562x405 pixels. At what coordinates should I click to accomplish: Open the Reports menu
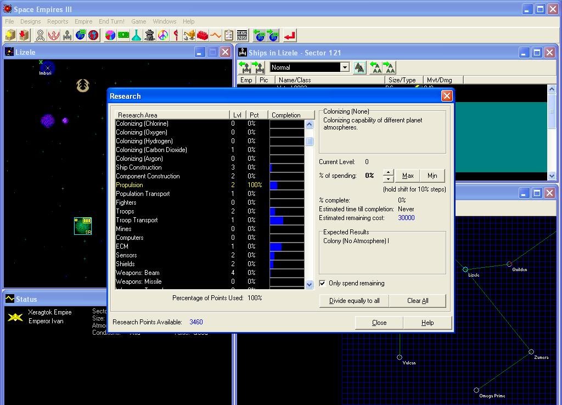(x=58, y=21)
